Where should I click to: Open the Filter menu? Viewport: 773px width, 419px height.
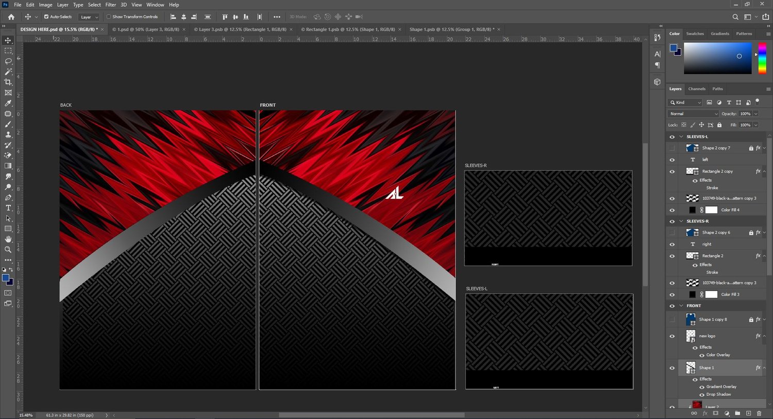[x=111, y=5]
